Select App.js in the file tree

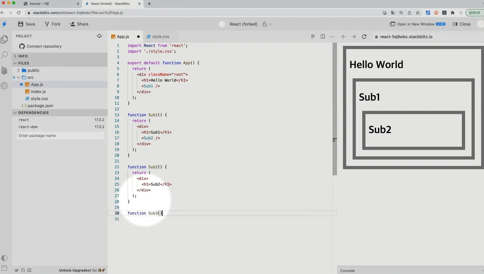60,84
